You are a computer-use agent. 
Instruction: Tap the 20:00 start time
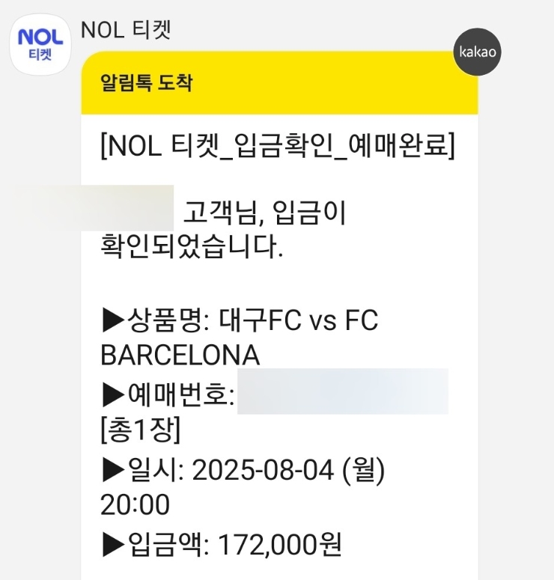[x=135, y=505]
